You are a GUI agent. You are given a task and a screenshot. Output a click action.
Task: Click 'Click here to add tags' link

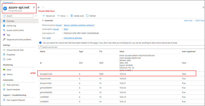(73, 38)
